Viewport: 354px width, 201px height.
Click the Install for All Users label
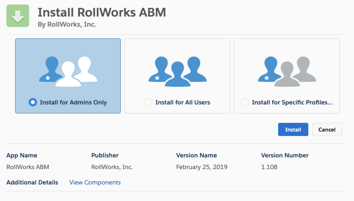coord(183,102)
